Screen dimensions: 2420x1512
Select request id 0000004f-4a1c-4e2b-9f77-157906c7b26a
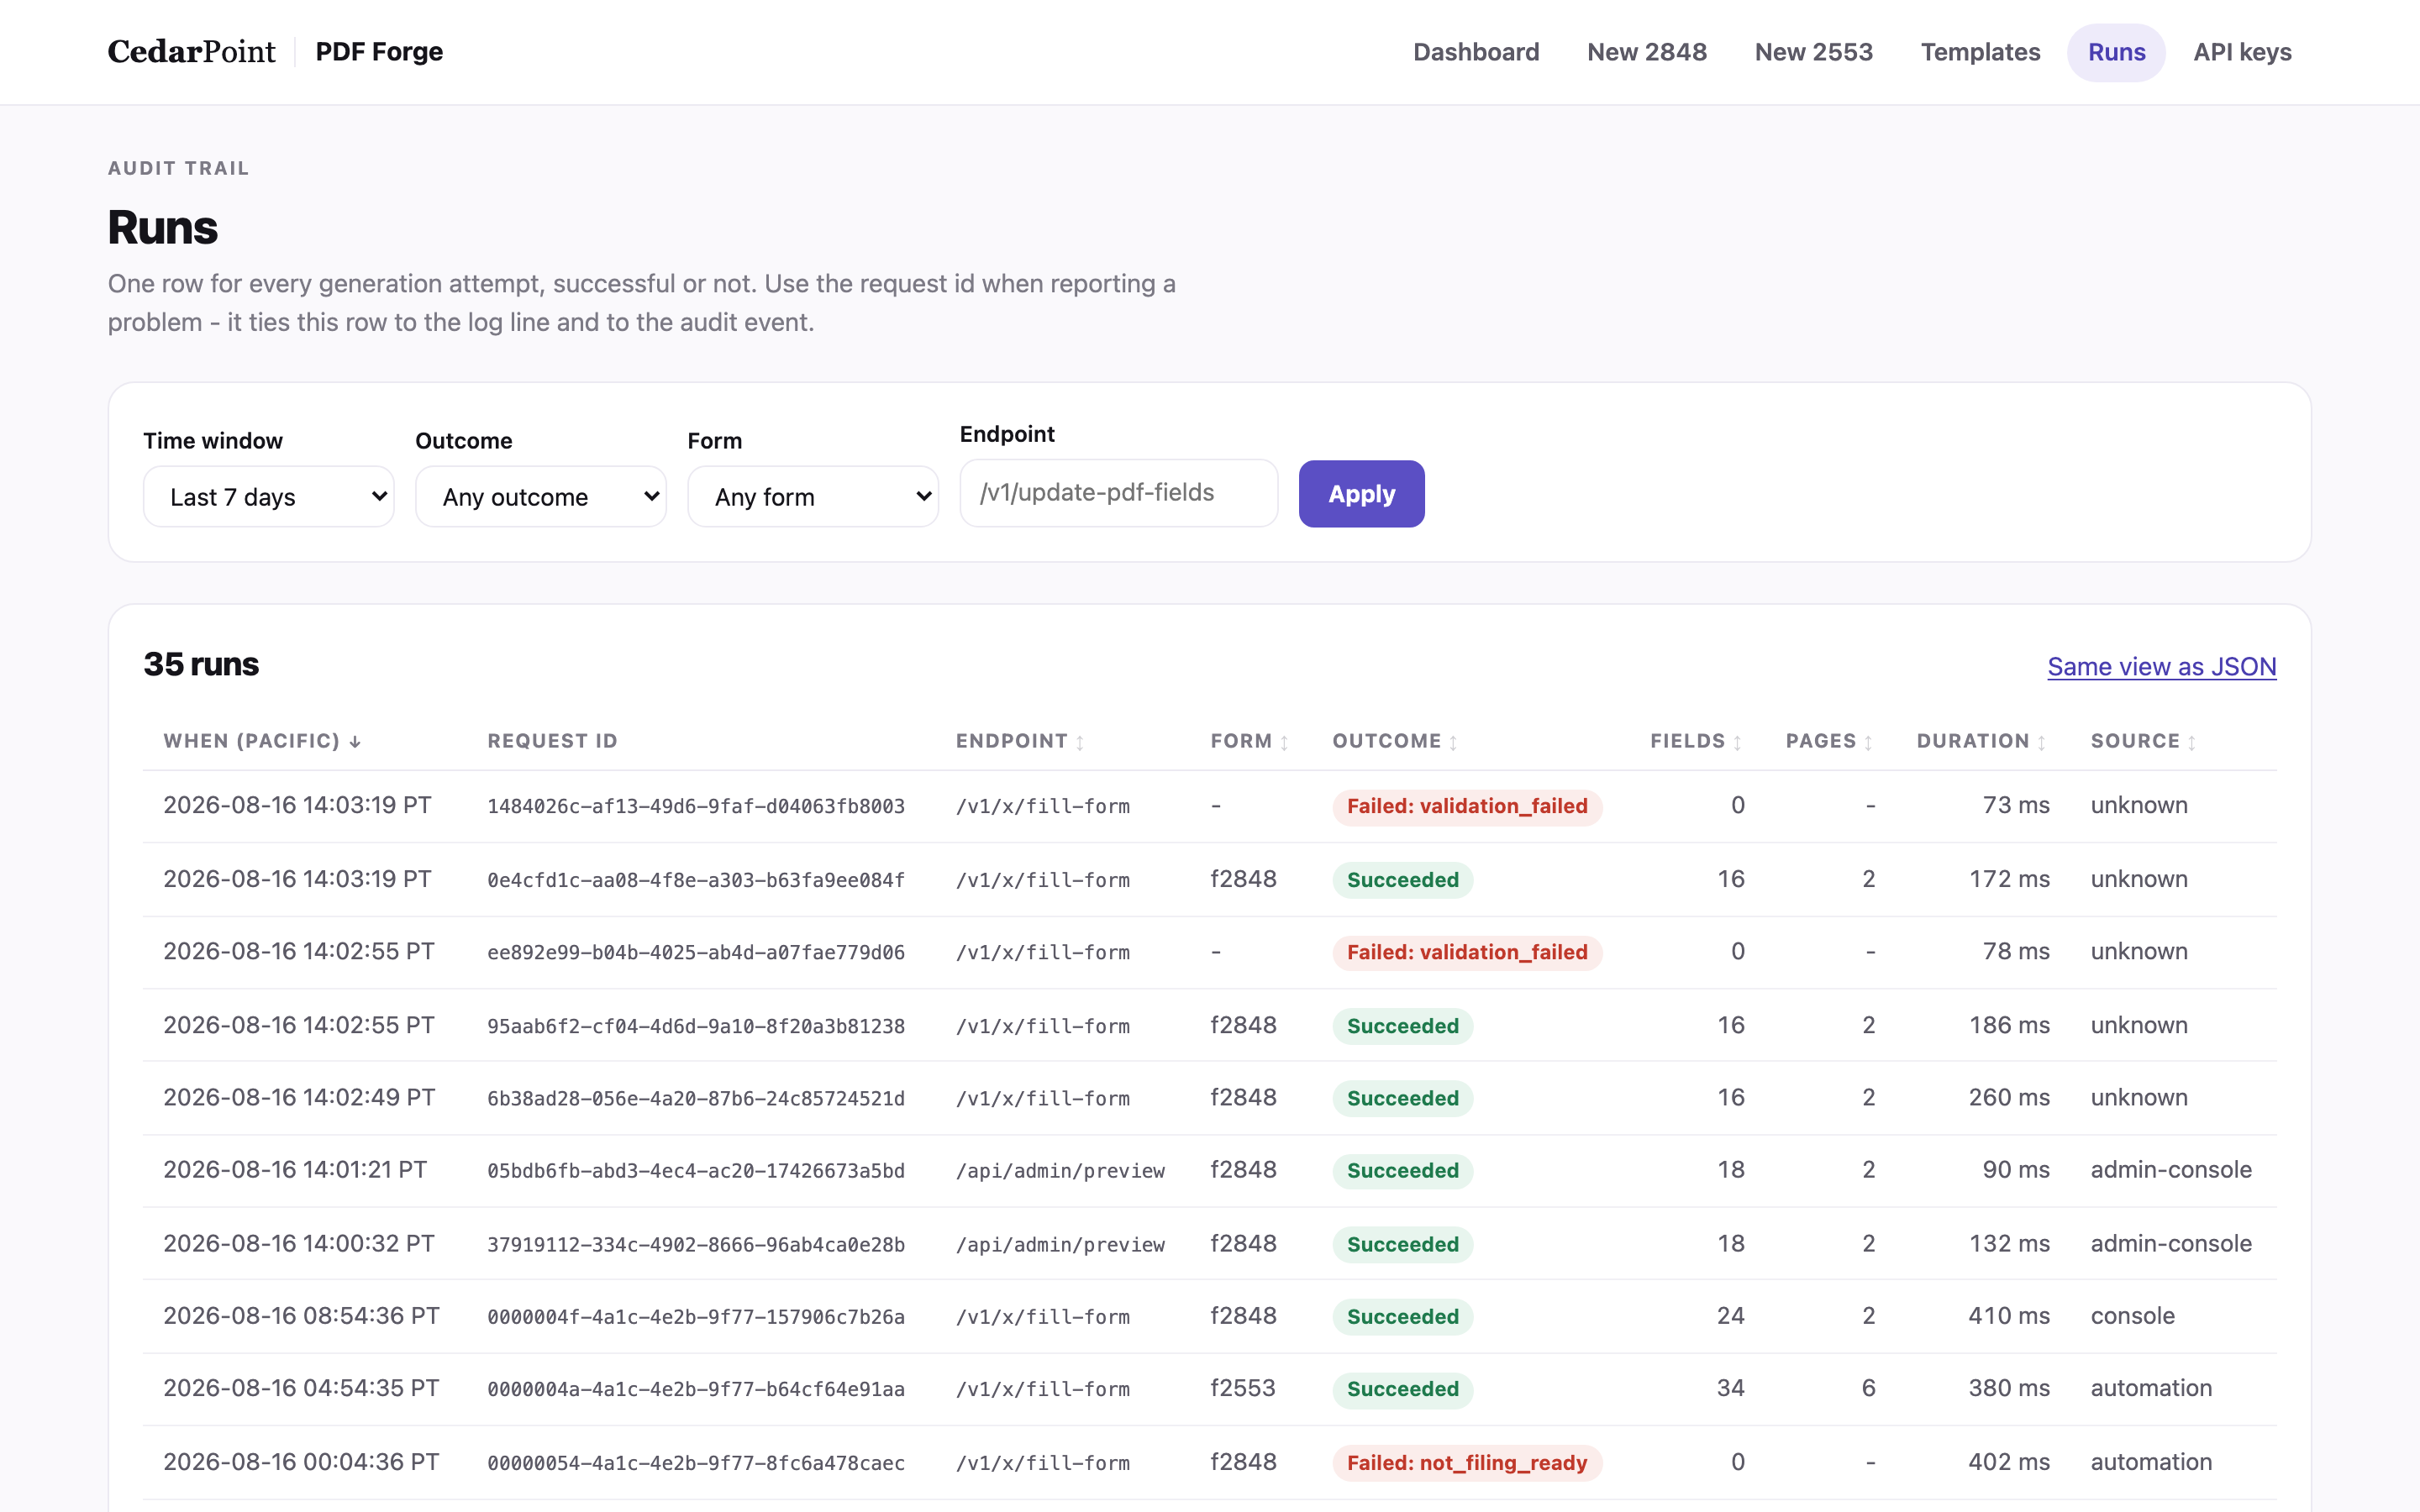point(696,1316)
